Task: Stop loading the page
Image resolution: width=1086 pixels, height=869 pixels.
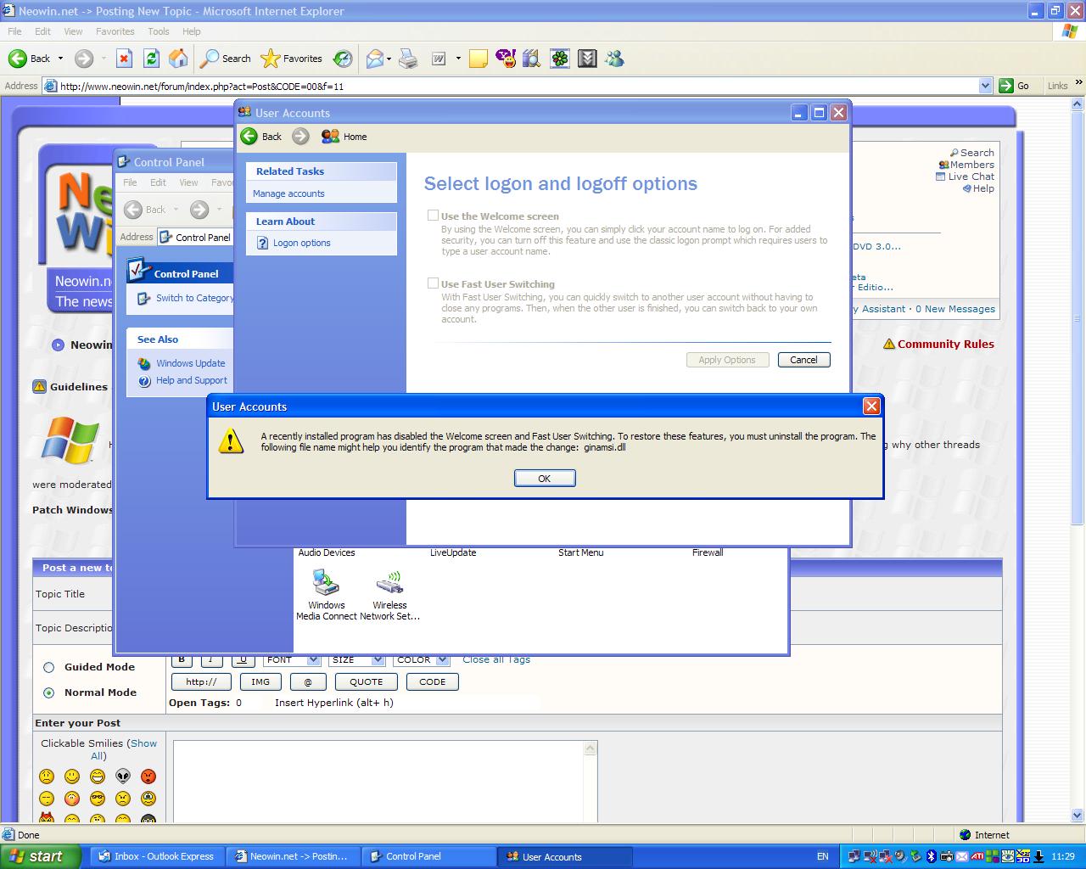Action: click(x=124, y=58)
